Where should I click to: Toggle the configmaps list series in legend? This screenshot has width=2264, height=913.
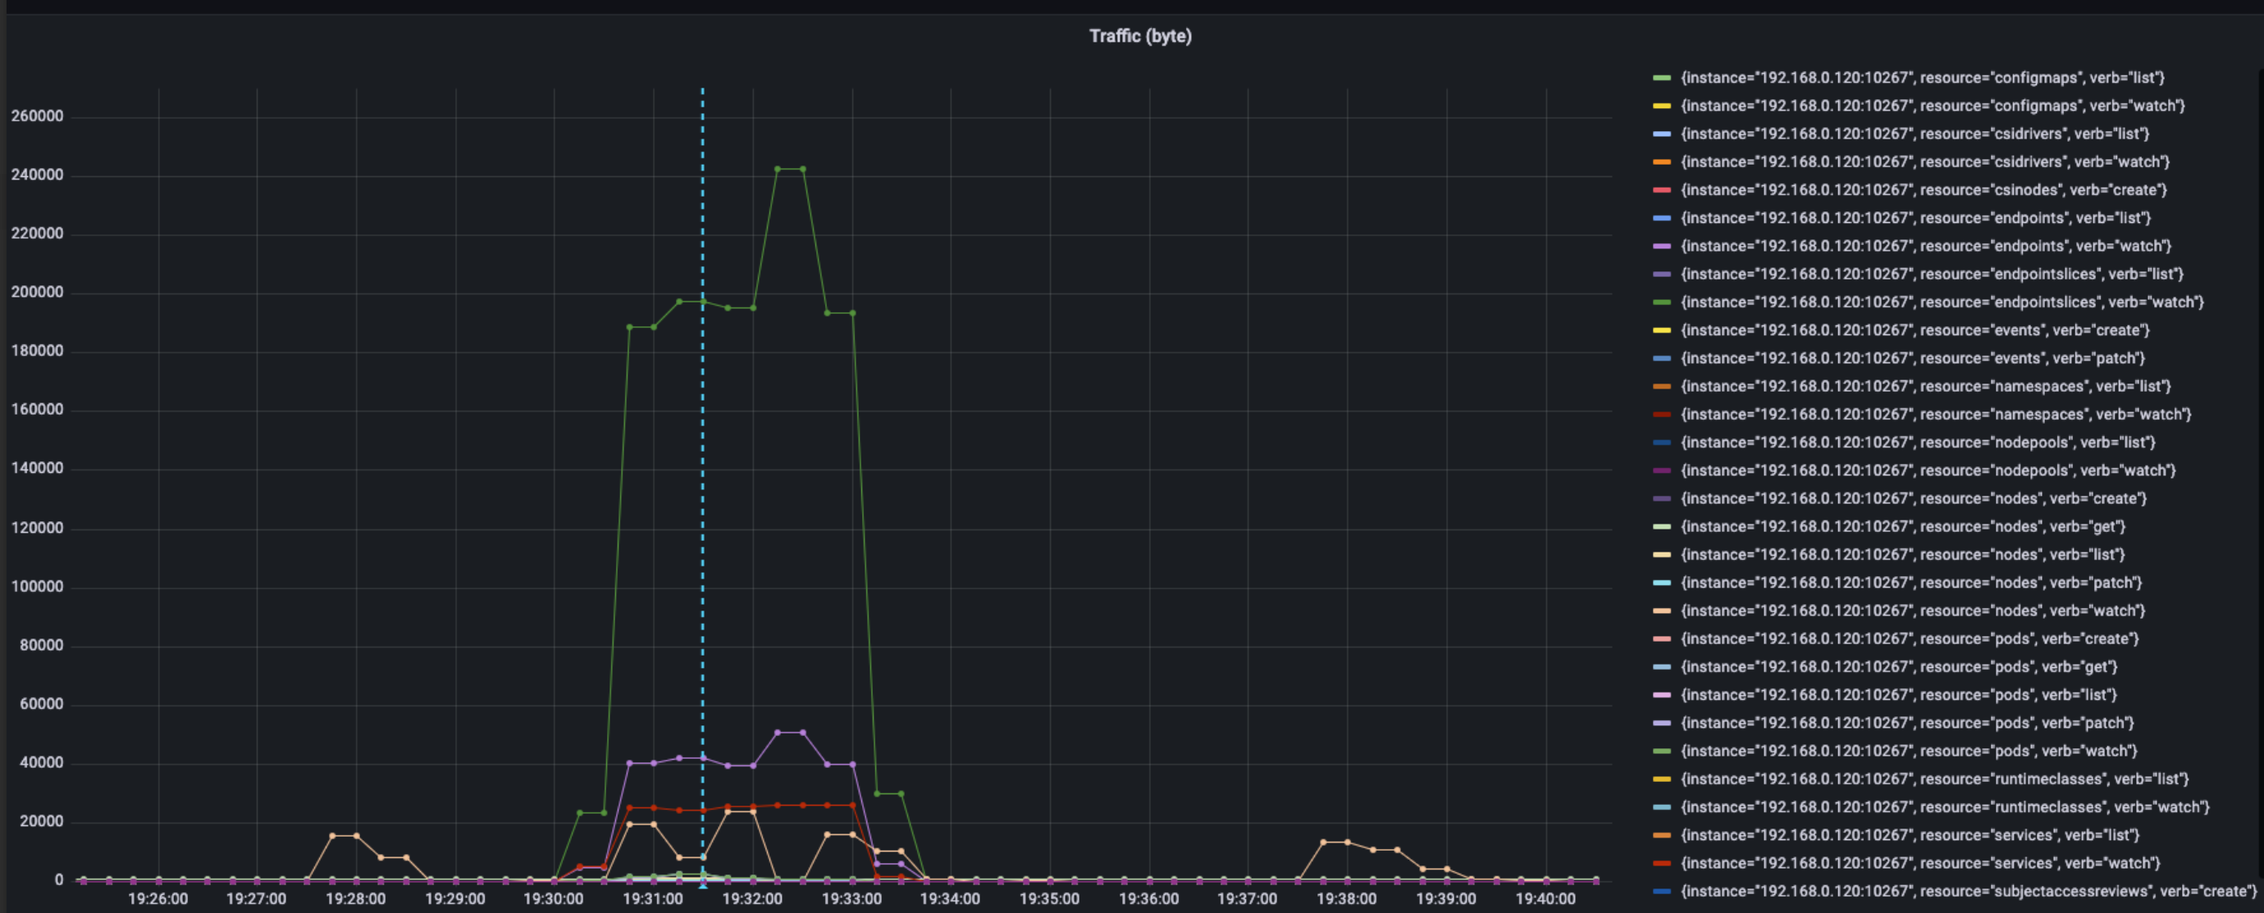[x=1922, y=77]
